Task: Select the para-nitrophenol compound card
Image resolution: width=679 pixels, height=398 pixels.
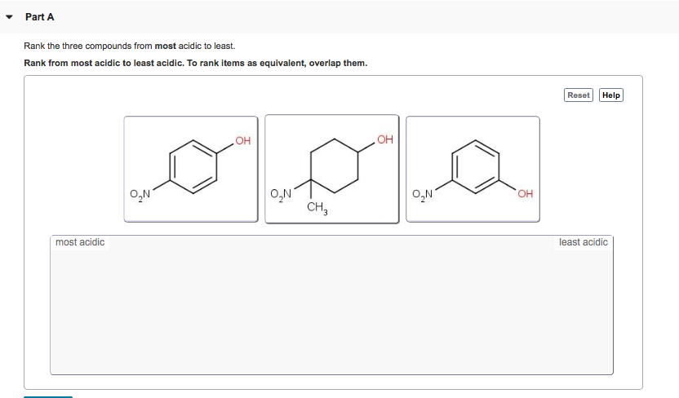Action: 191,169
